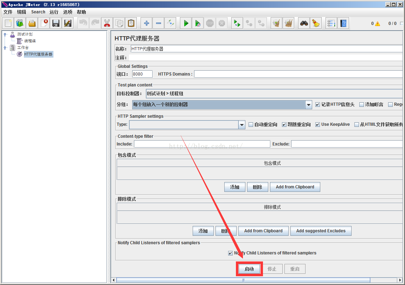Click the Open file folder icon
Image resolution: width=405 pixels, height=285 pixels.
[32, 23]
